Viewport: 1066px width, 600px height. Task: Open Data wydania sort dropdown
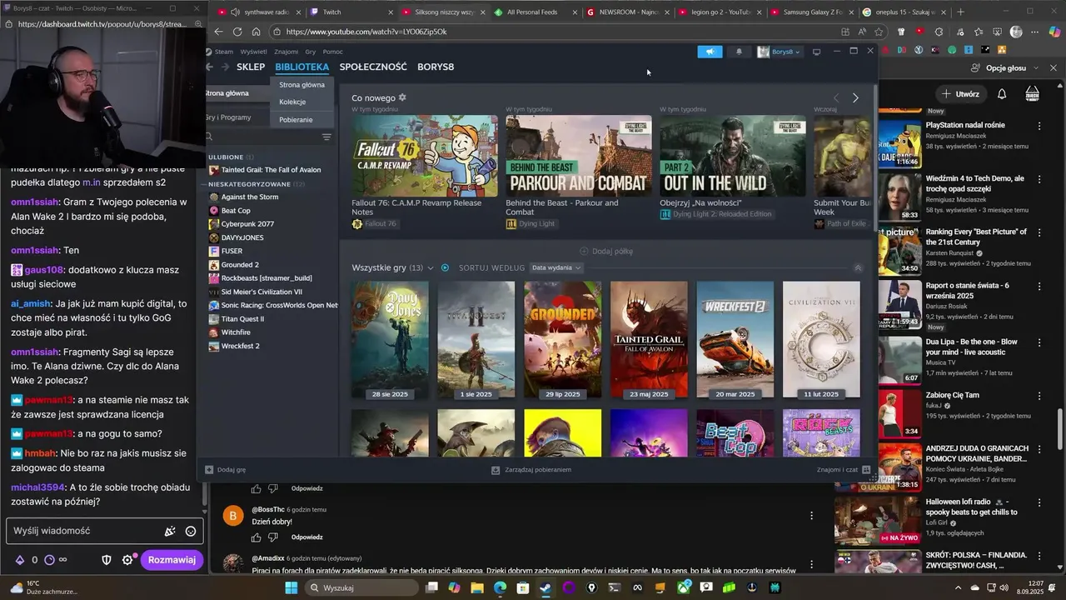(556, 267)
